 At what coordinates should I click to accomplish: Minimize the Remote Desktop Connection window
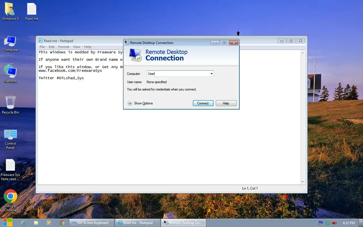pos(215,43)
